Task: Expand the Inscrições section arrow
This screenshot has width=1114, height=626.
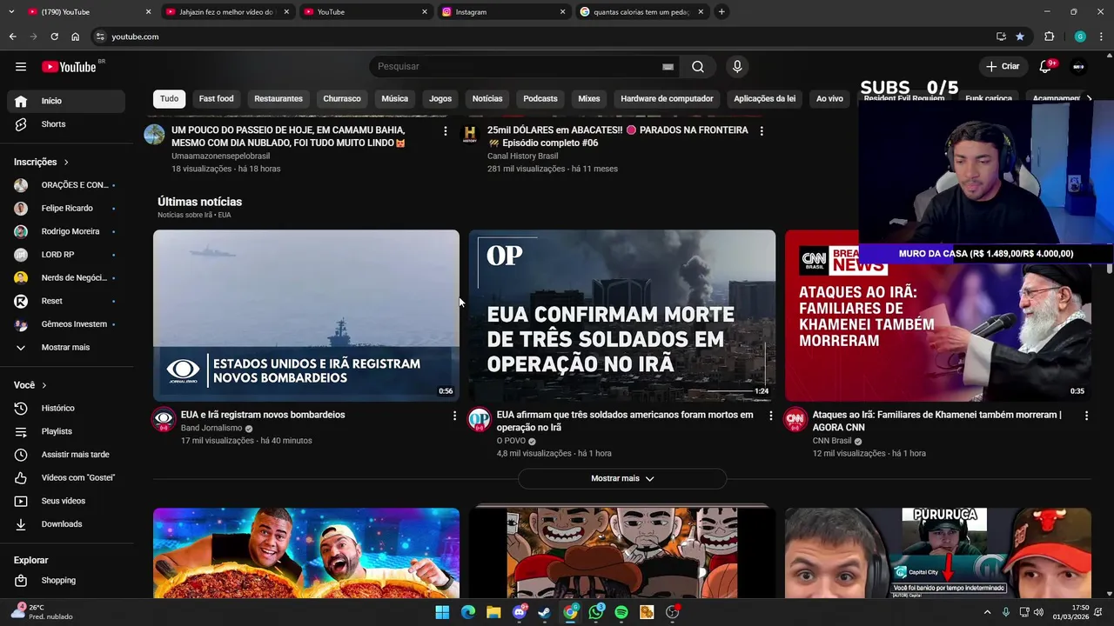Action: click(66, 163)
